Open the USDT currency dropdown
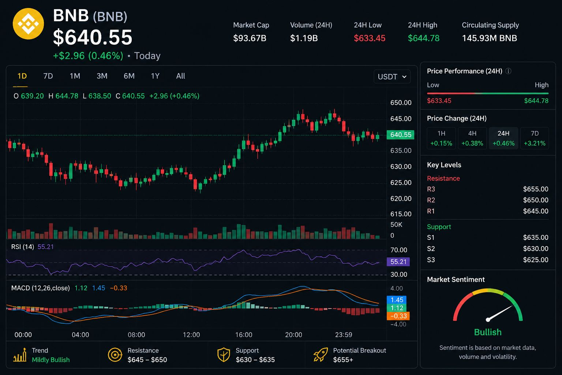 click(392, 77)
